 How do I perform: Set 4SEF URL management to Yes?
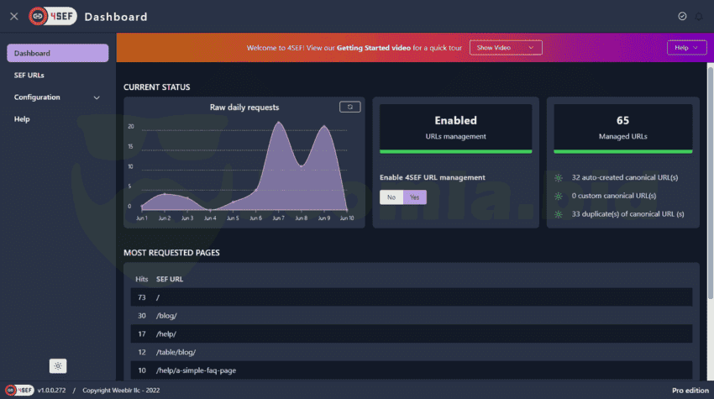tap(414, 197)
